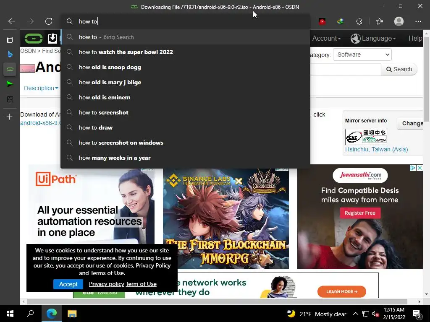
Task: Open Windows Start menu
Action: click(10, 314)
